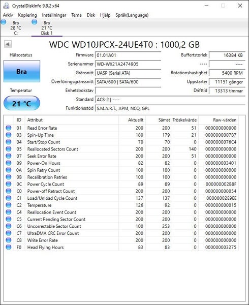Click status orb of Temperature attribute row
This screenshot has height=305, width=249.
tap(9, 205)
